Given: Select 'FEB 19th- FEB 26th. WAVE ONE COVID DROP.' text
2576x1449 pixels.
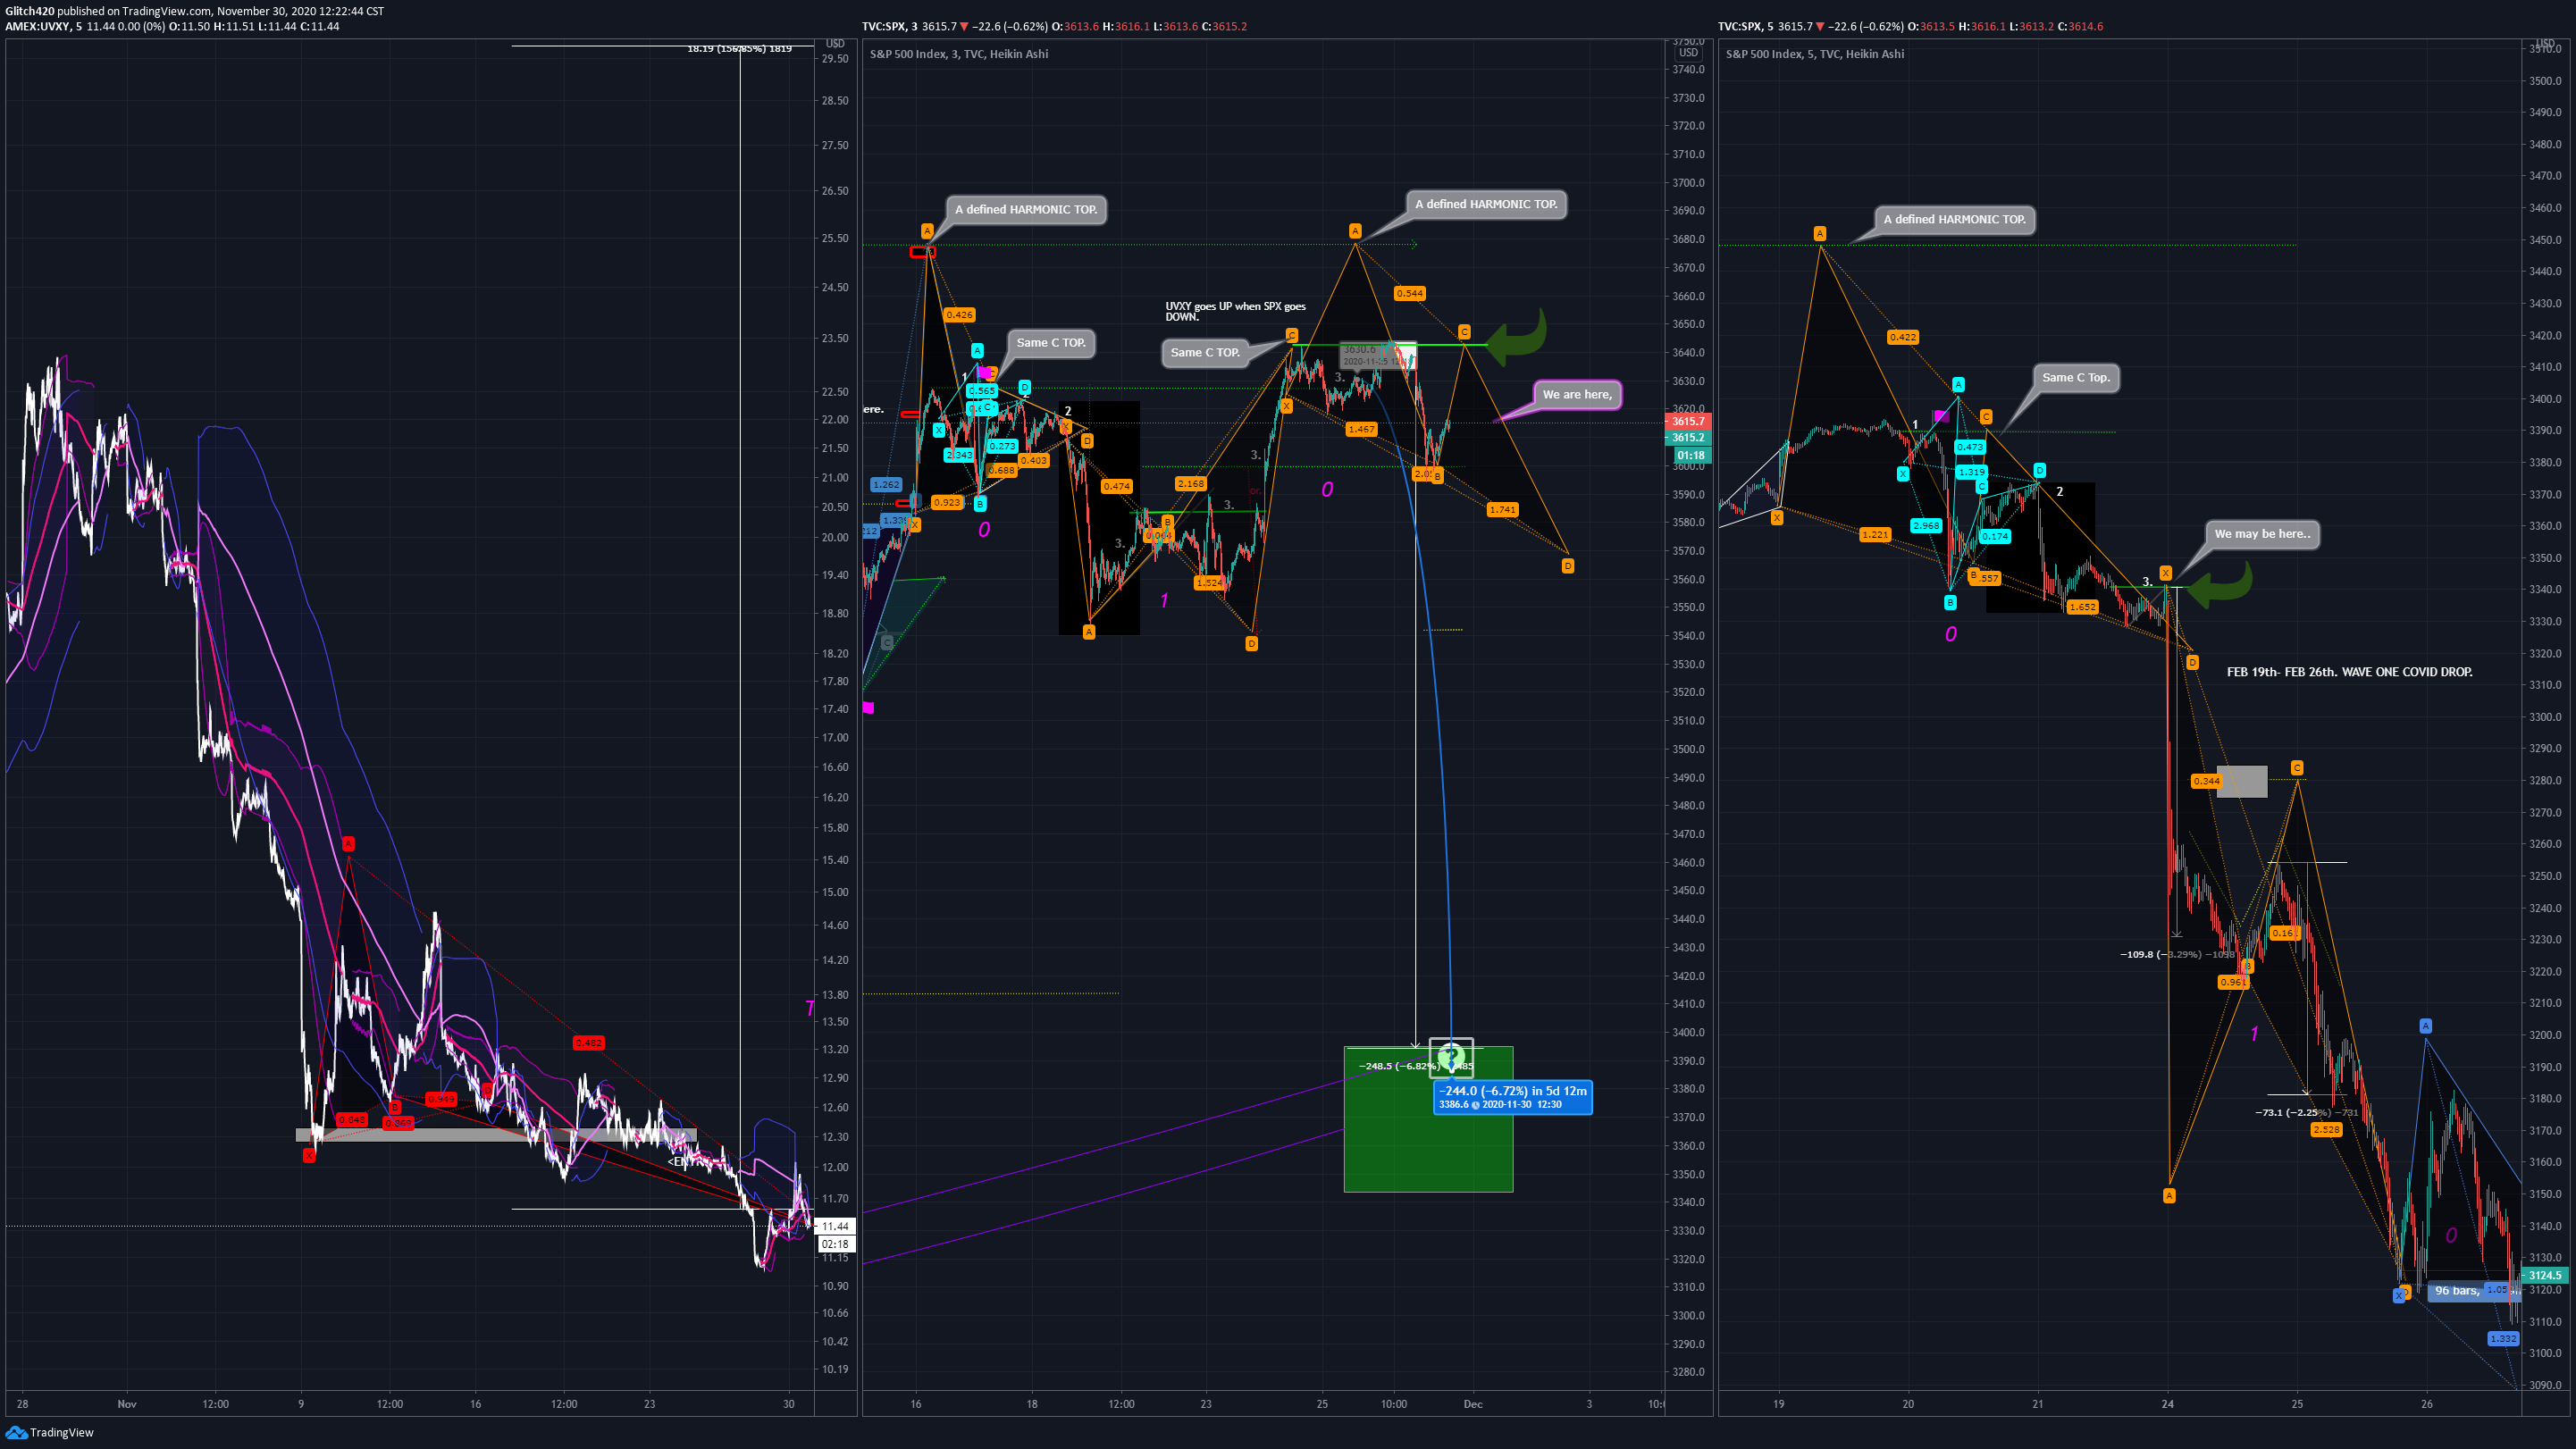Looking at the screenshot, I should coord(2349,672).
